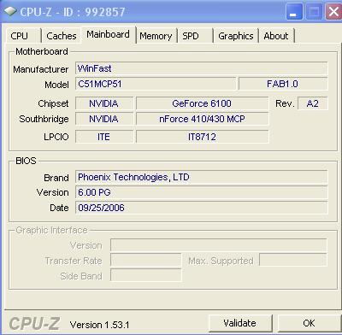Image resolution: width=342 pixels, height=335 pixels.
Task: Click the maximize button in title bar
Action: tap(314, 12)
